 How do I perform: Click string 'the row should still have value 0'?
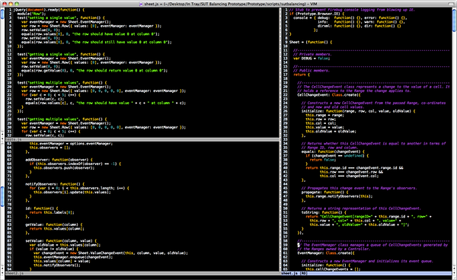tap(120, 42)
